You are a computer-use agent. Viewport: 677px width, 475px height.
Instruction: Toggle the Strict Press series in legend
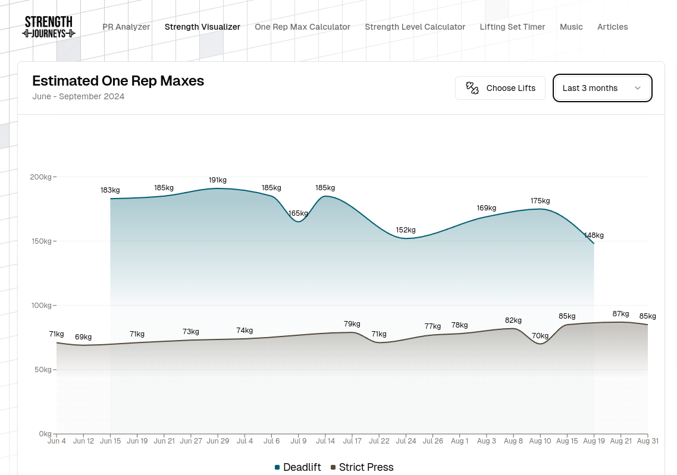click(x=366, y=467)
